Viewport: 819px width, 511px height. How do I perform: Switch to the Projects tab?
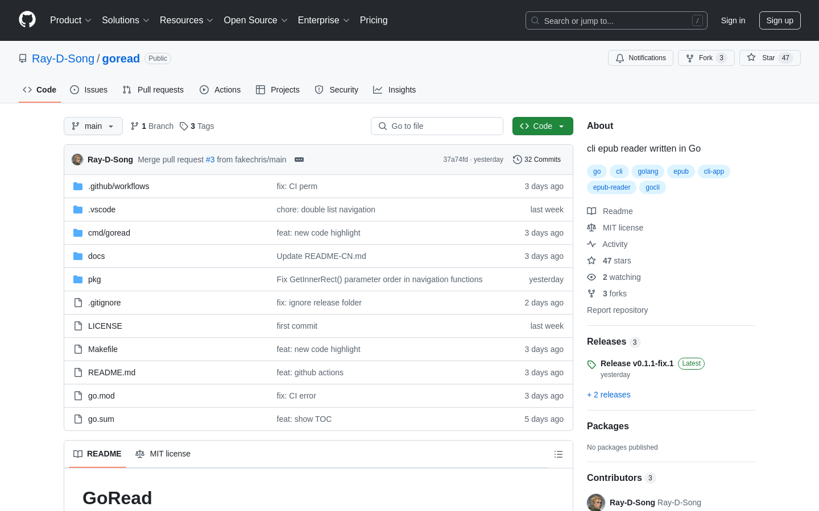[x=278, y=90]
